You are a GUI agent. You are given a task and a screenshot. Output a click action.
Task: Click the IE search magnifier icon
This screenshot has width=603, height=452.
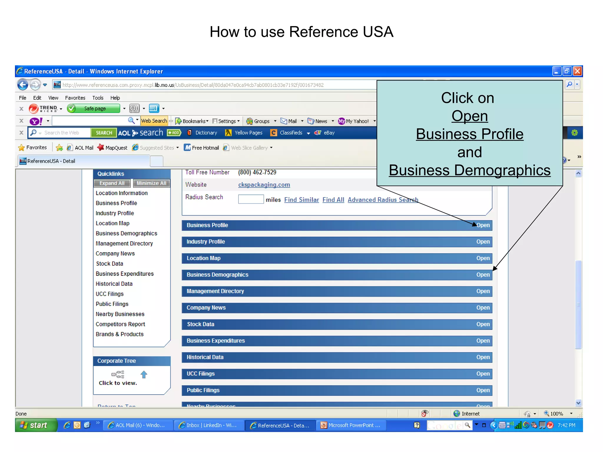569,84
